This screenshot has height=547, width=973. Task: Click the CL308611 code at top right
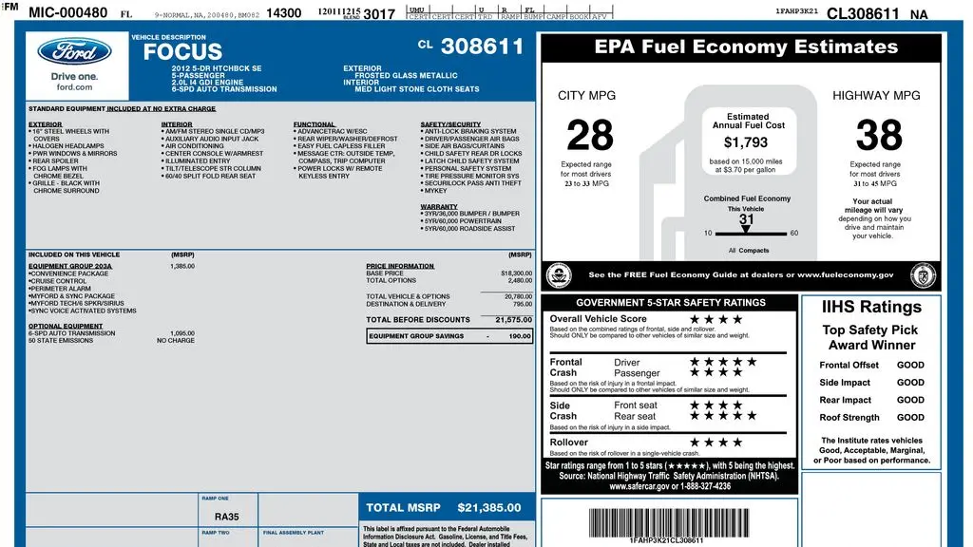[863, 13]
